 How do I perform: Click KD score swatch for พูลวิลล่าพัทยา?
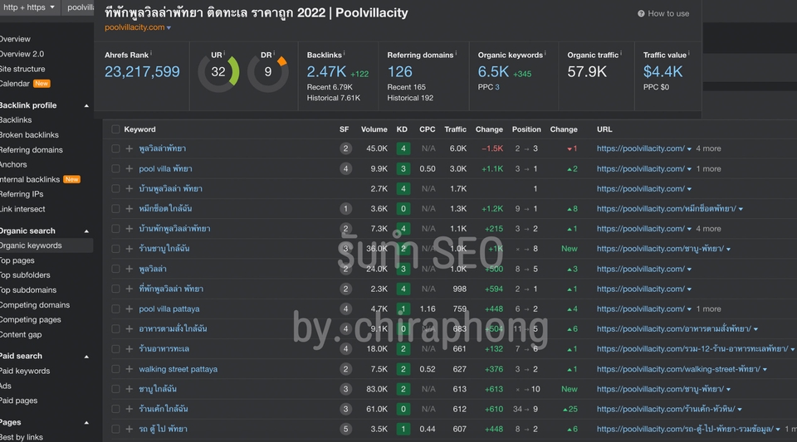point(403,148)
